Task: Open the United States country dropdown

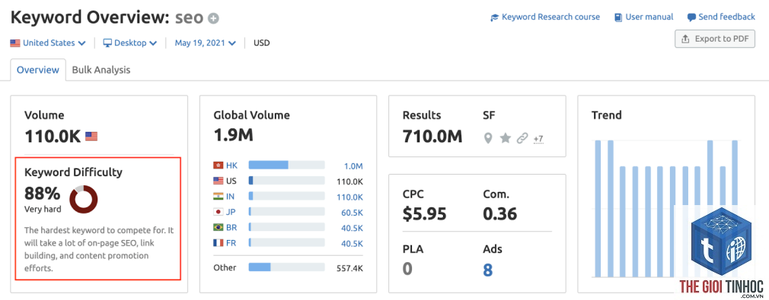Action: pos(48,43)
